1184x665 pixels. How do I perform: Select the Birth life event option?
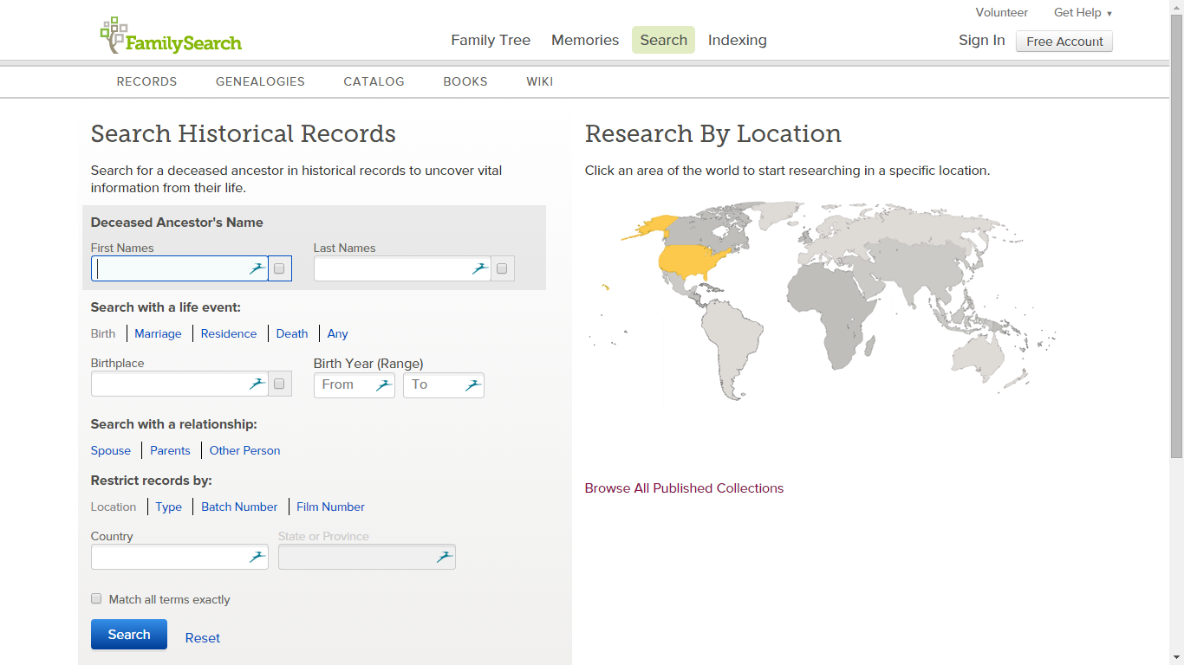click(103, 333)
